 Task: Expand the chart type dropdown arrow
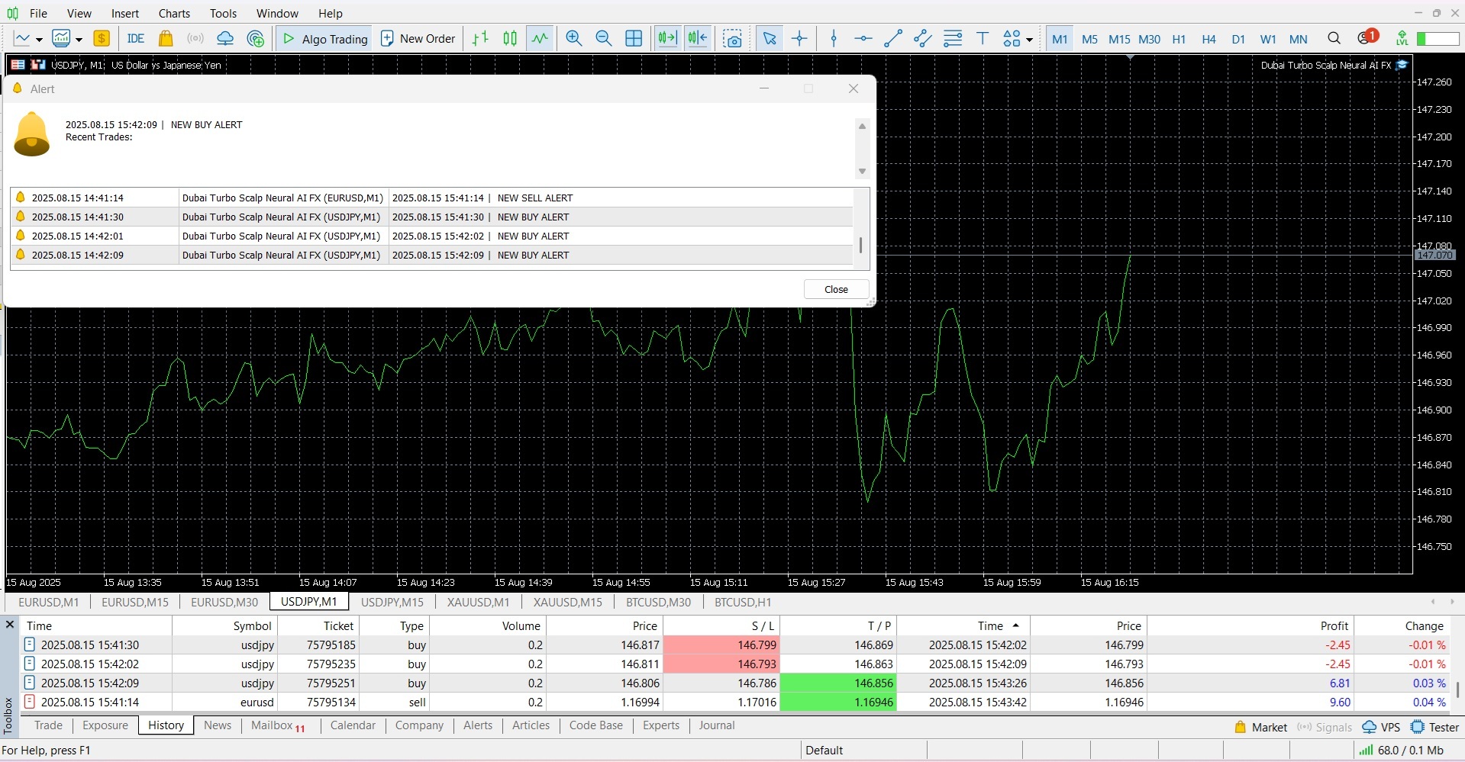coord(39,40)
